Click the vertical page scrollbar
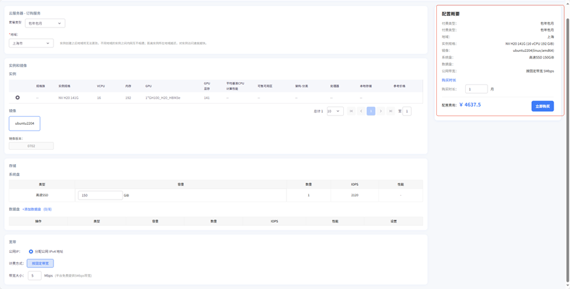This screenshot has height=289, width=570. tap(567, 131)
